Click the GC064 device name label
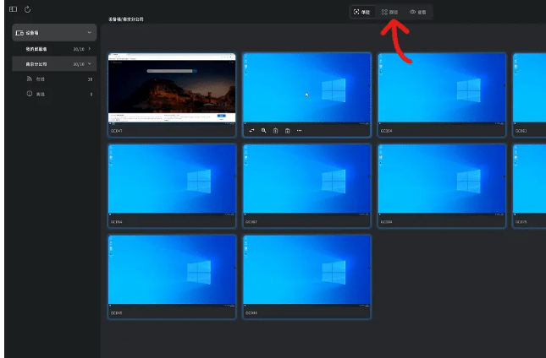This screenshot has height=358, width=546. tap(116, 222)
